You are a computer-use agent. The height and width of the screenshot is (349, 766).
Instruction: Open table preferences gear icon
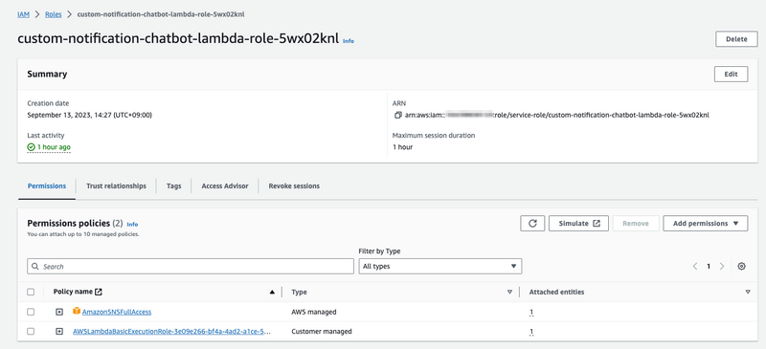click(x=741, y=267)
